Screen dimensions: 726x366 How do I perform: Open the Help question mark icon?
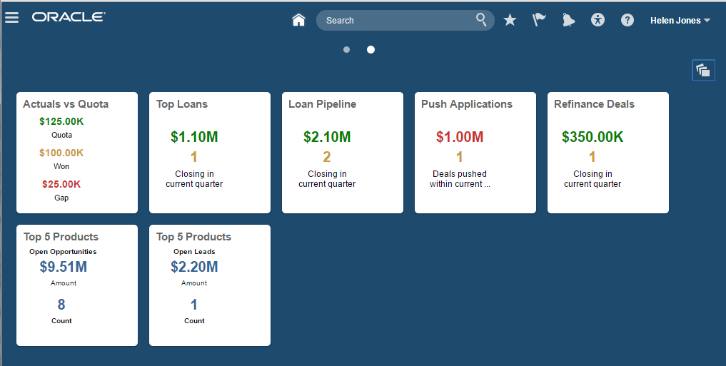pyautogui.click(x=627, y=20)
